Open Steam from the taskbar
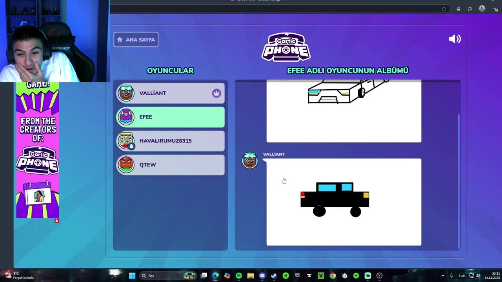Screen dimensions: 502x282 click(274, 276)
